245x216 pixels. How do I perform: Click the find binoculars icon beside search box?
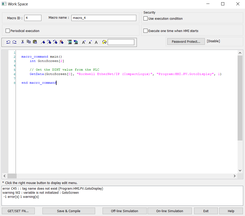coord(104,42)
